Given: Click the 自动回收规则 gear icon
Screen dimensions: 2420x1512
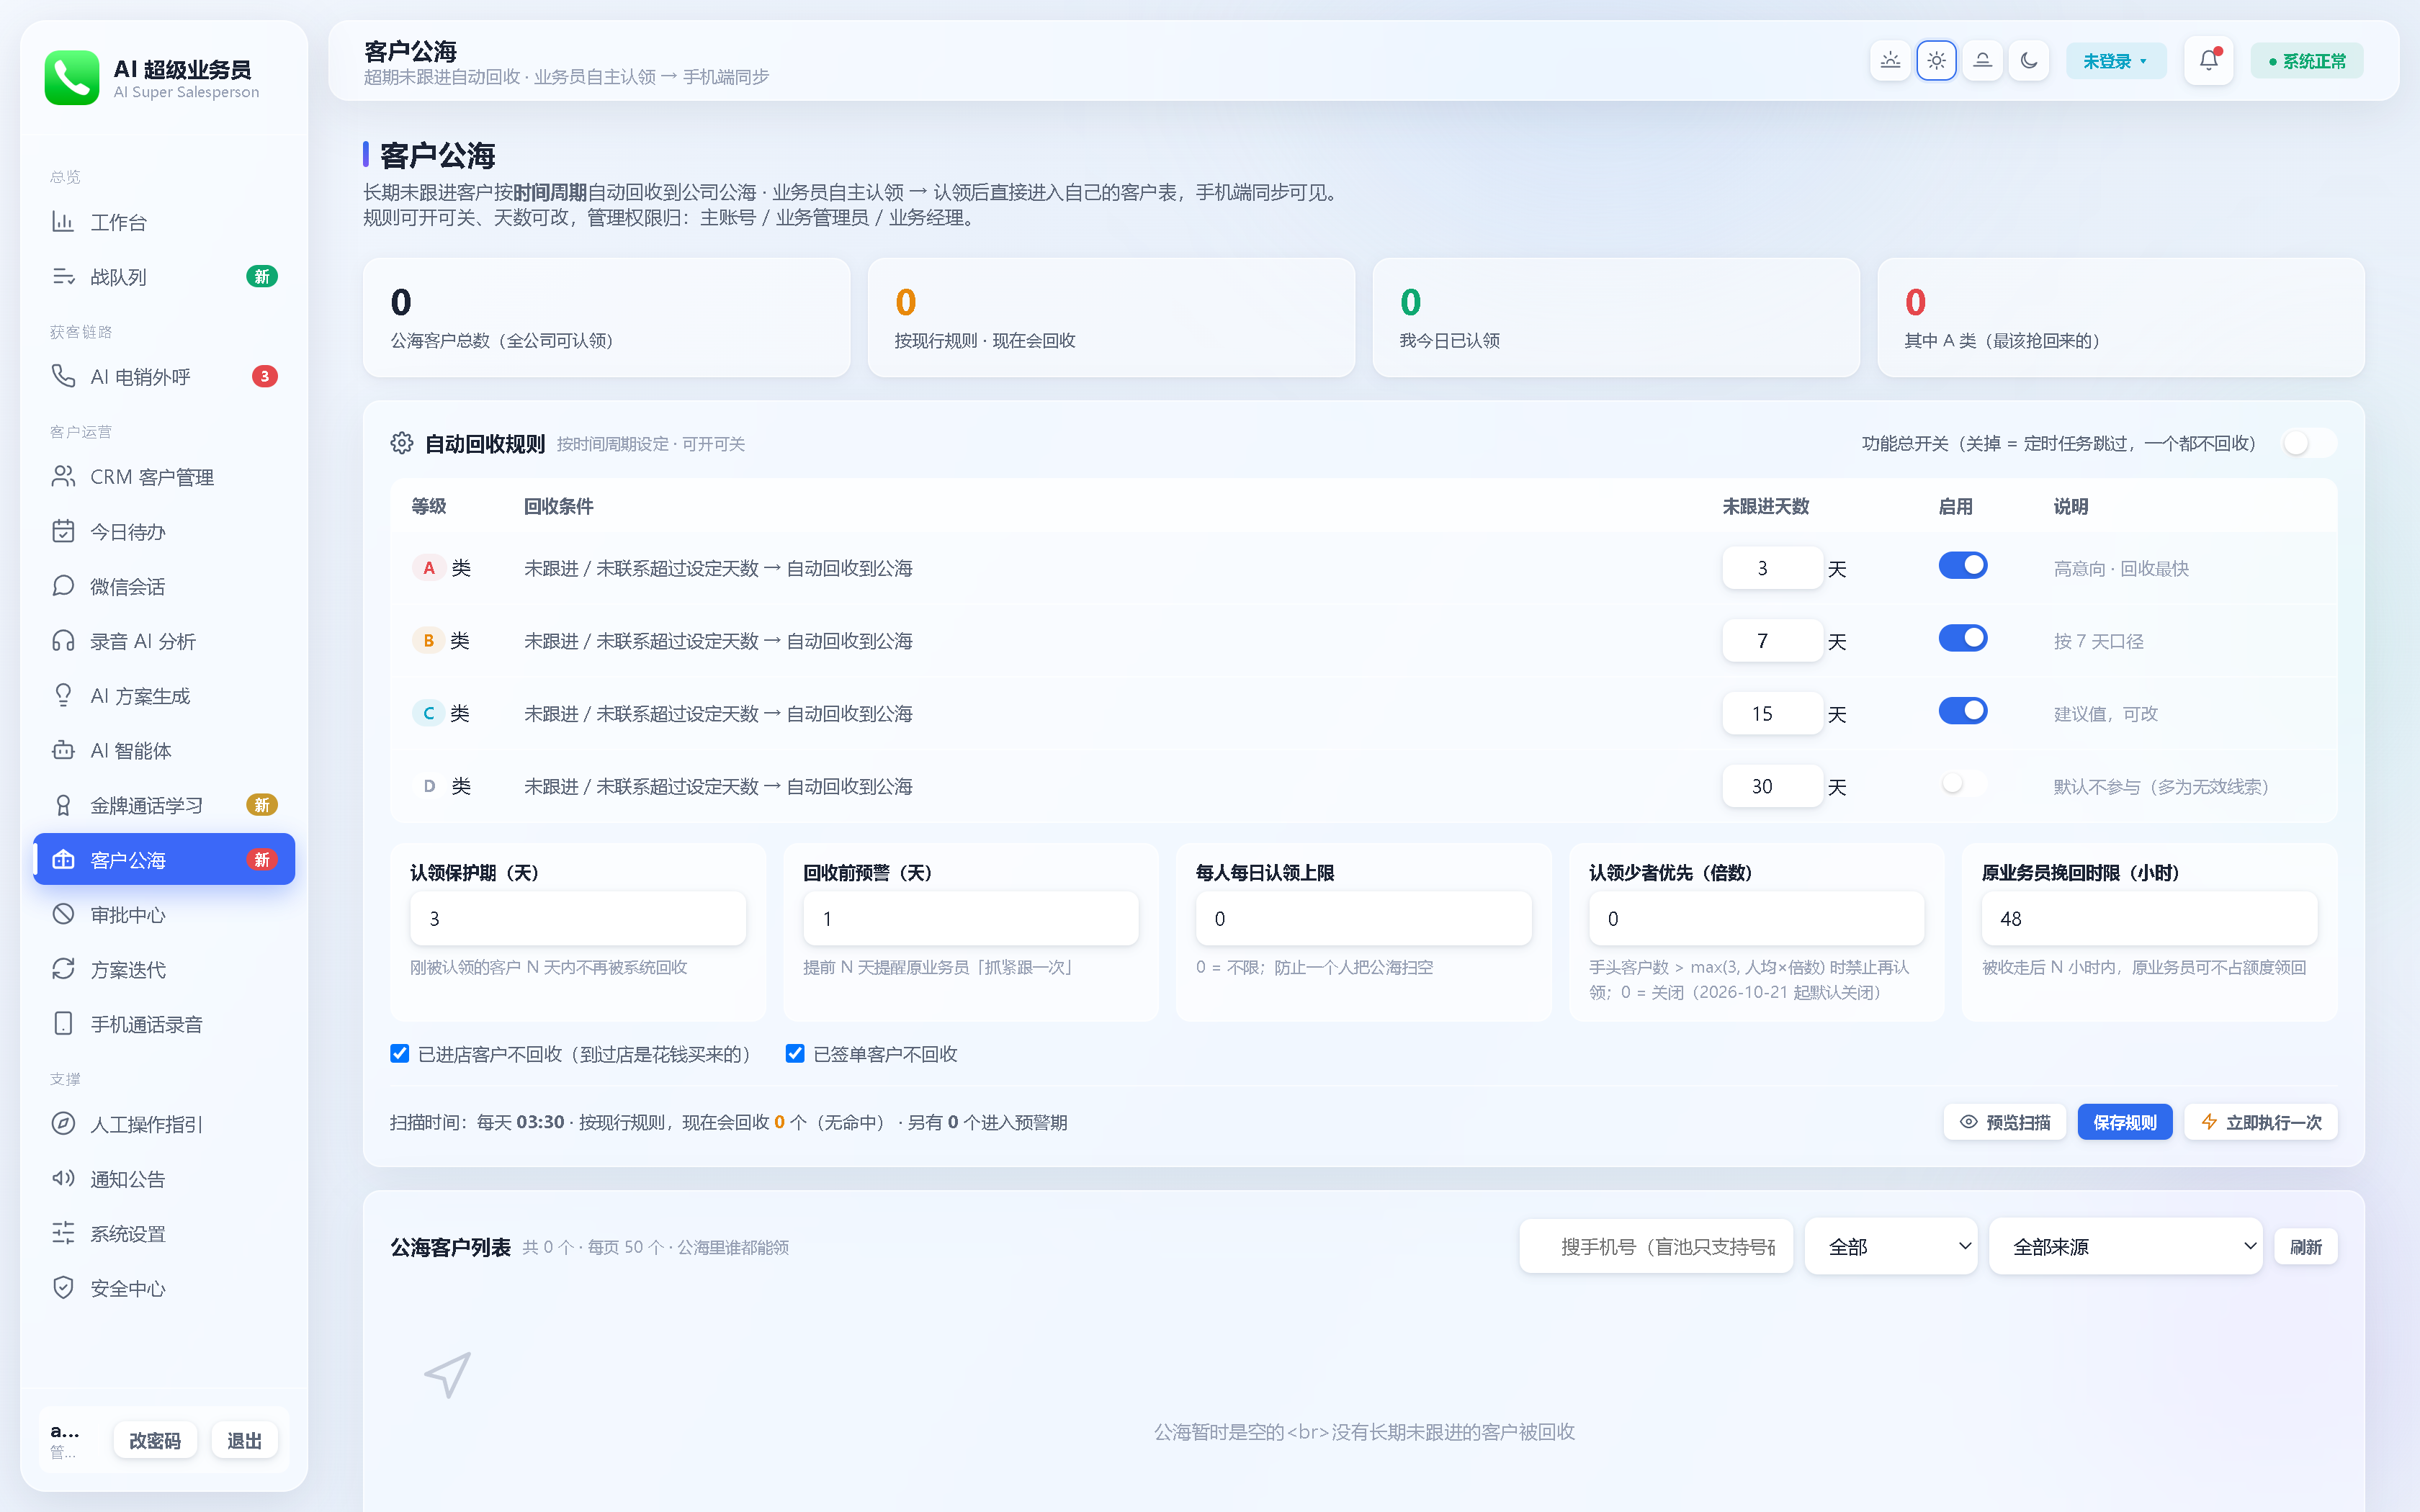Looking at the screenshot, I should [402, 443].
